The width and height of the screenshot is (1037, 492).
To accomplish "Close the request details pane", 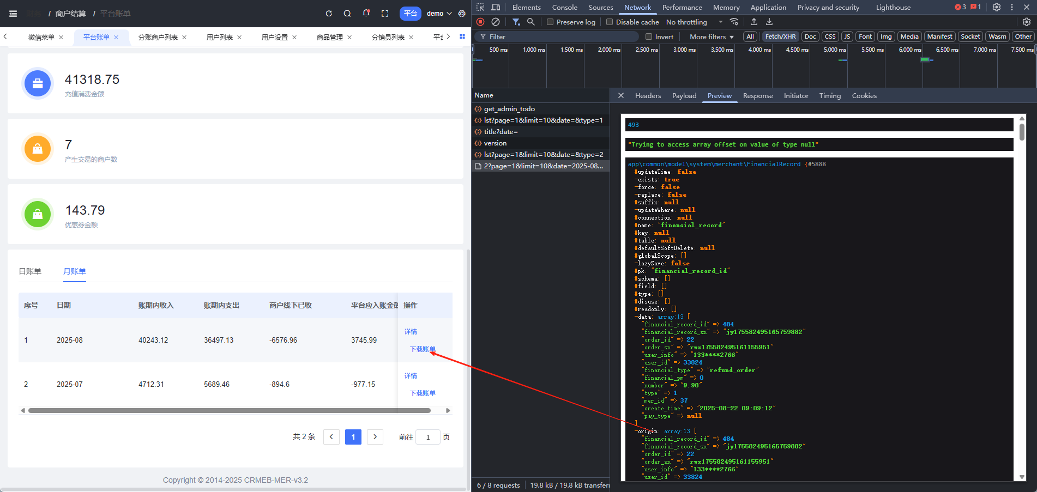I will [621, 95].
